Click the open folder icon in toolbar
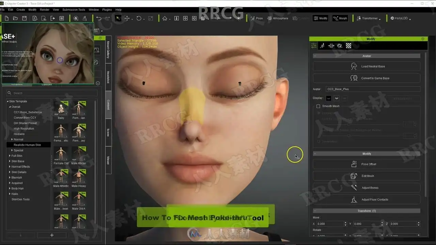Image resolution: width=436 pixels, height=245 pixels. (15, 18)
